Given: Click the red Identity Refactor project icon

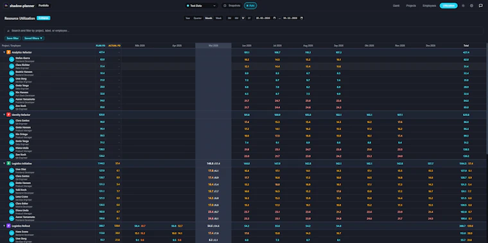Looking at the screenshot, I should (9, 115).
